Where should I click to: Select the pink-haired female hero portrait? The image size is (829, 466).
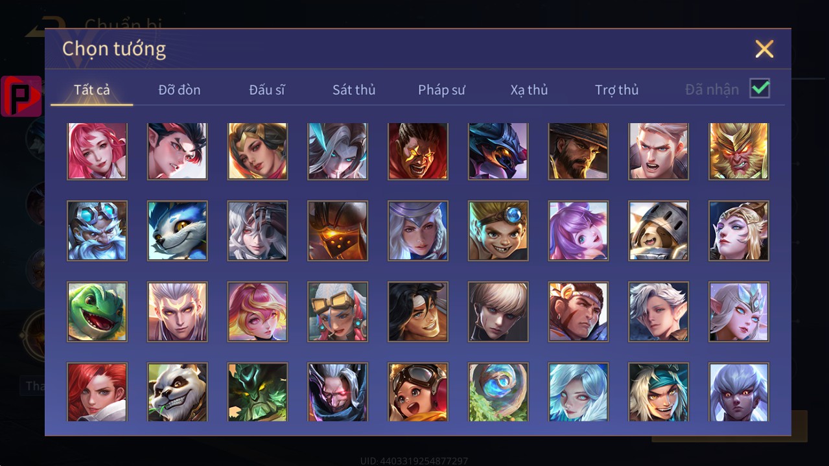(x=97, y=151)
